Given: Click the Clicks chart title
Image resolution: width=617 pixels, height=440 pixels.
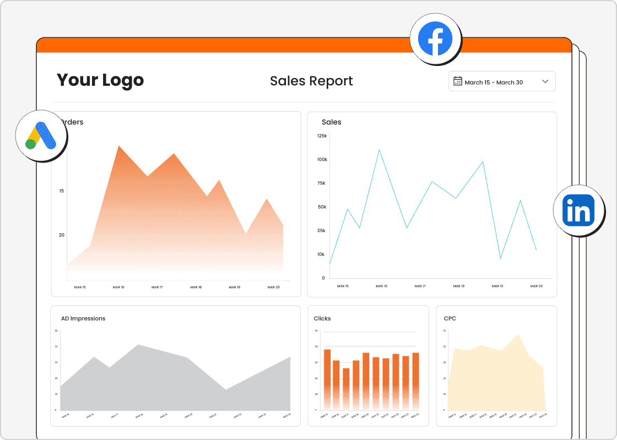Looking at the screenshot, I should [x=322, y=318].
